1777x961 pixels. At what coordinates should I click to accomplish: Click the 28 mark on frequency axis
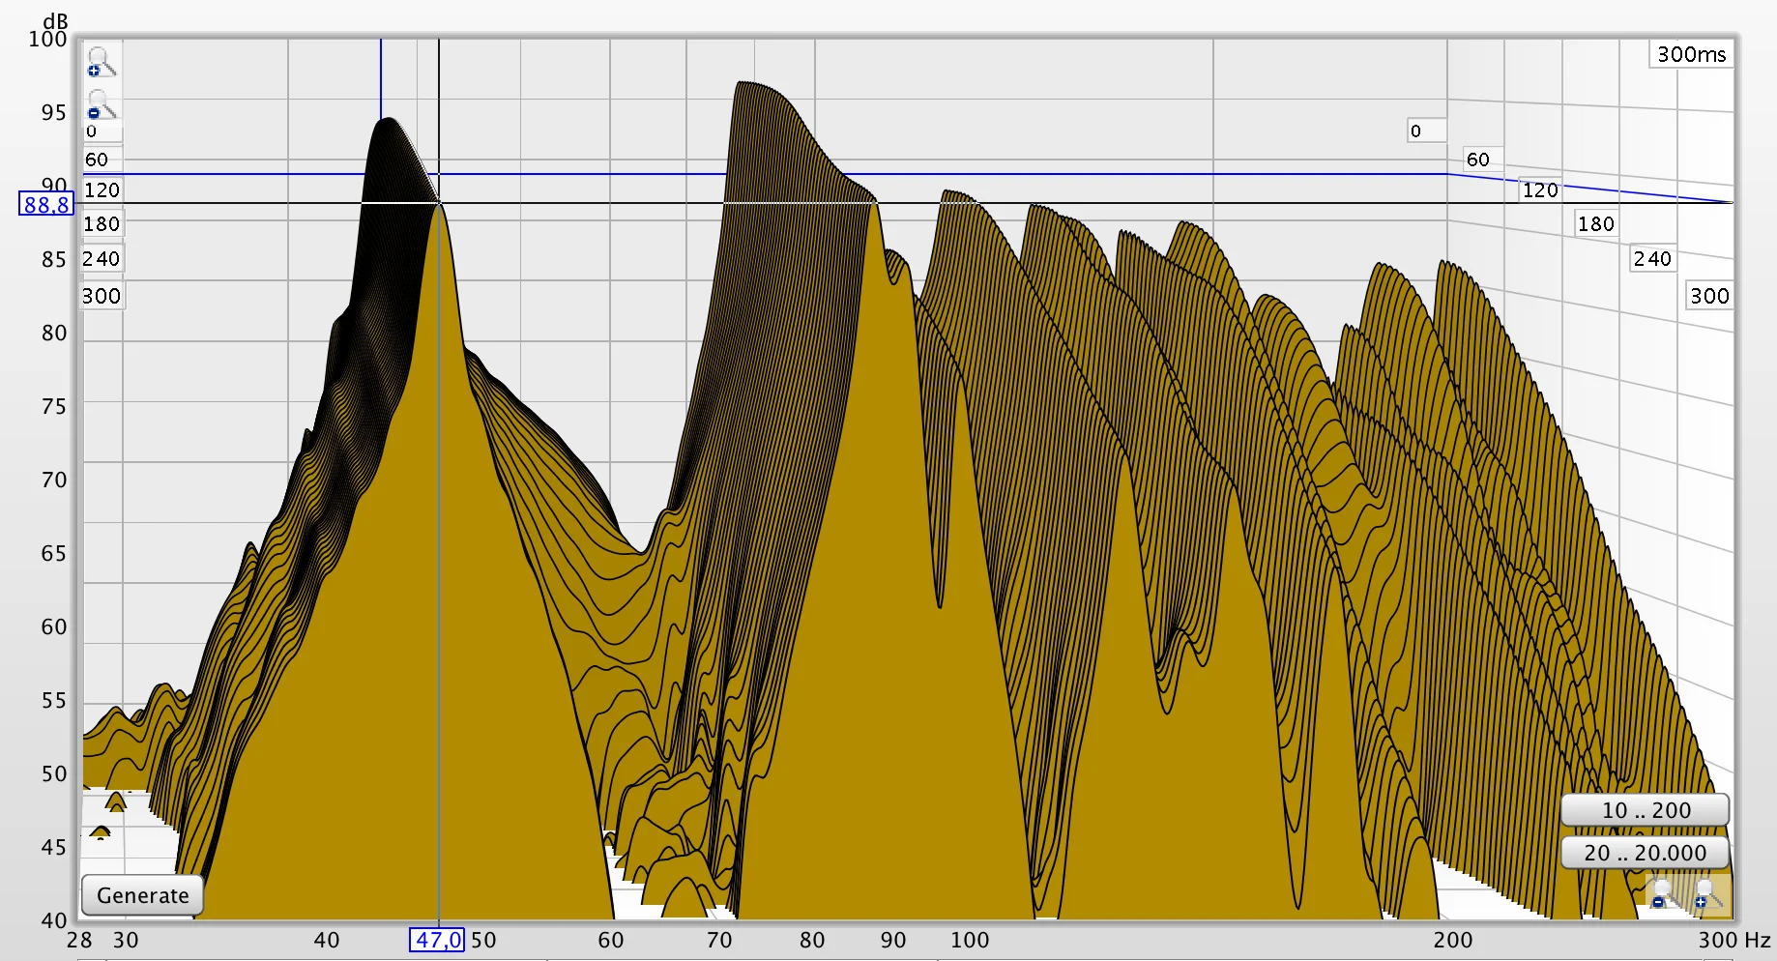pos(79,940)
